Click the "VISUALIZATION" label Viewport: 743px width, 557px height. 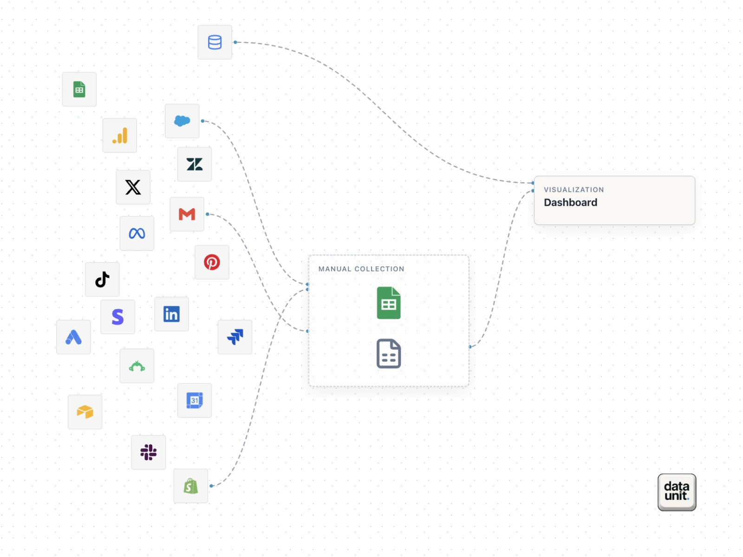(x=574, y=190)
